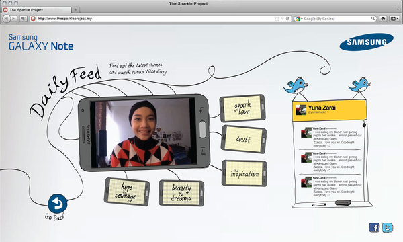Click the Samsung oval logo

[x=366, y=42]
